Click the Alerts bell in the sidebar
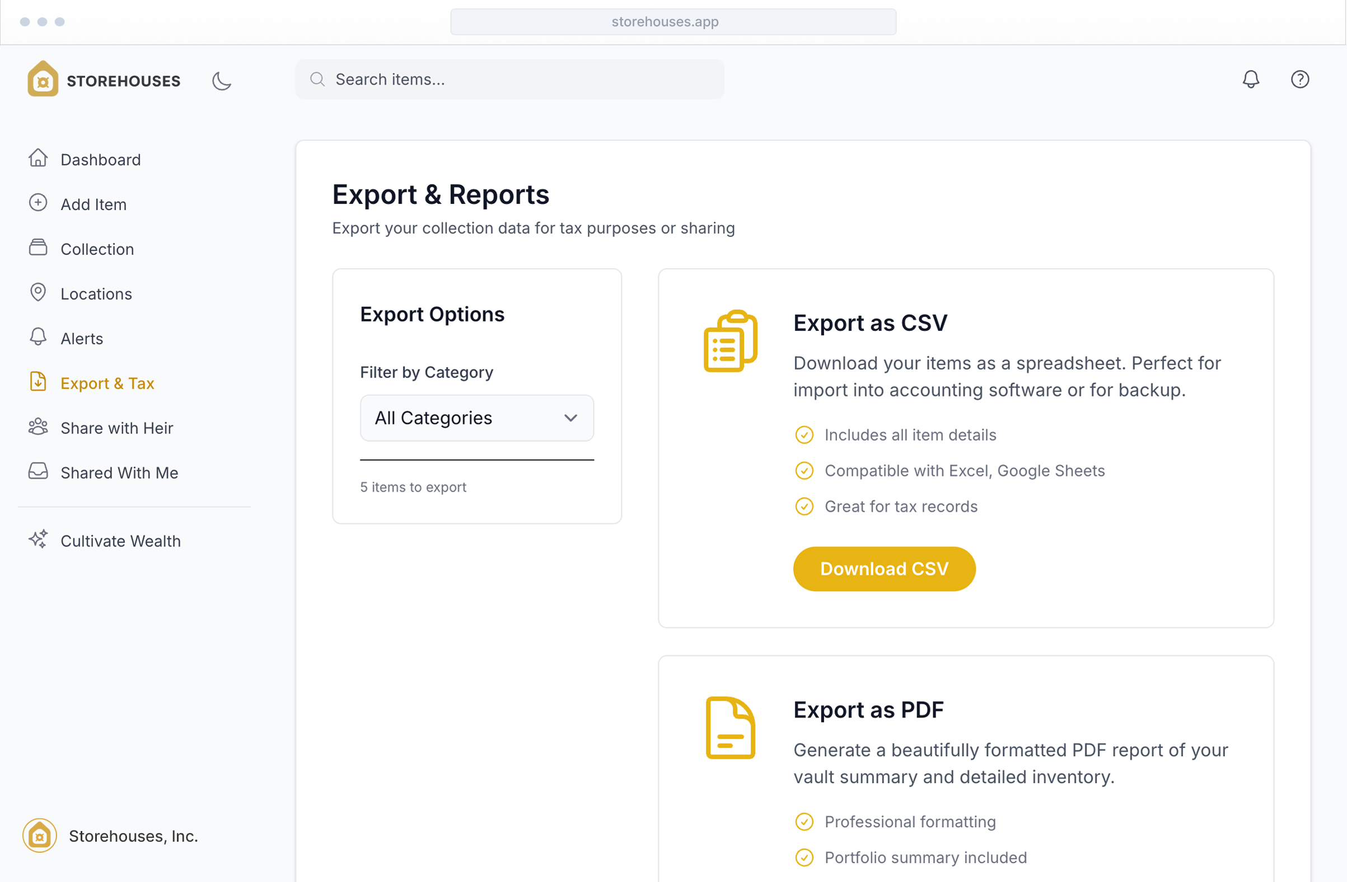 (38, 338)
